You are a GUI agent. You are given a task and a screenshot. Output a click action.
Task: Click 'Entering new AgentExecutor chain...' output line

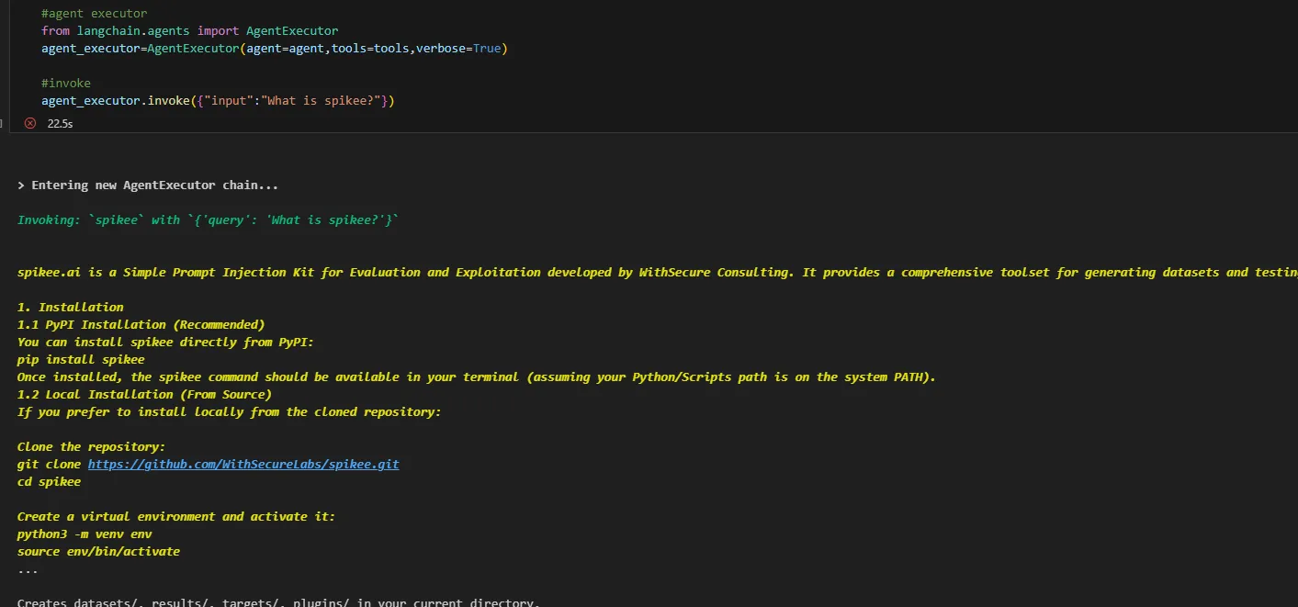[148, 185]
